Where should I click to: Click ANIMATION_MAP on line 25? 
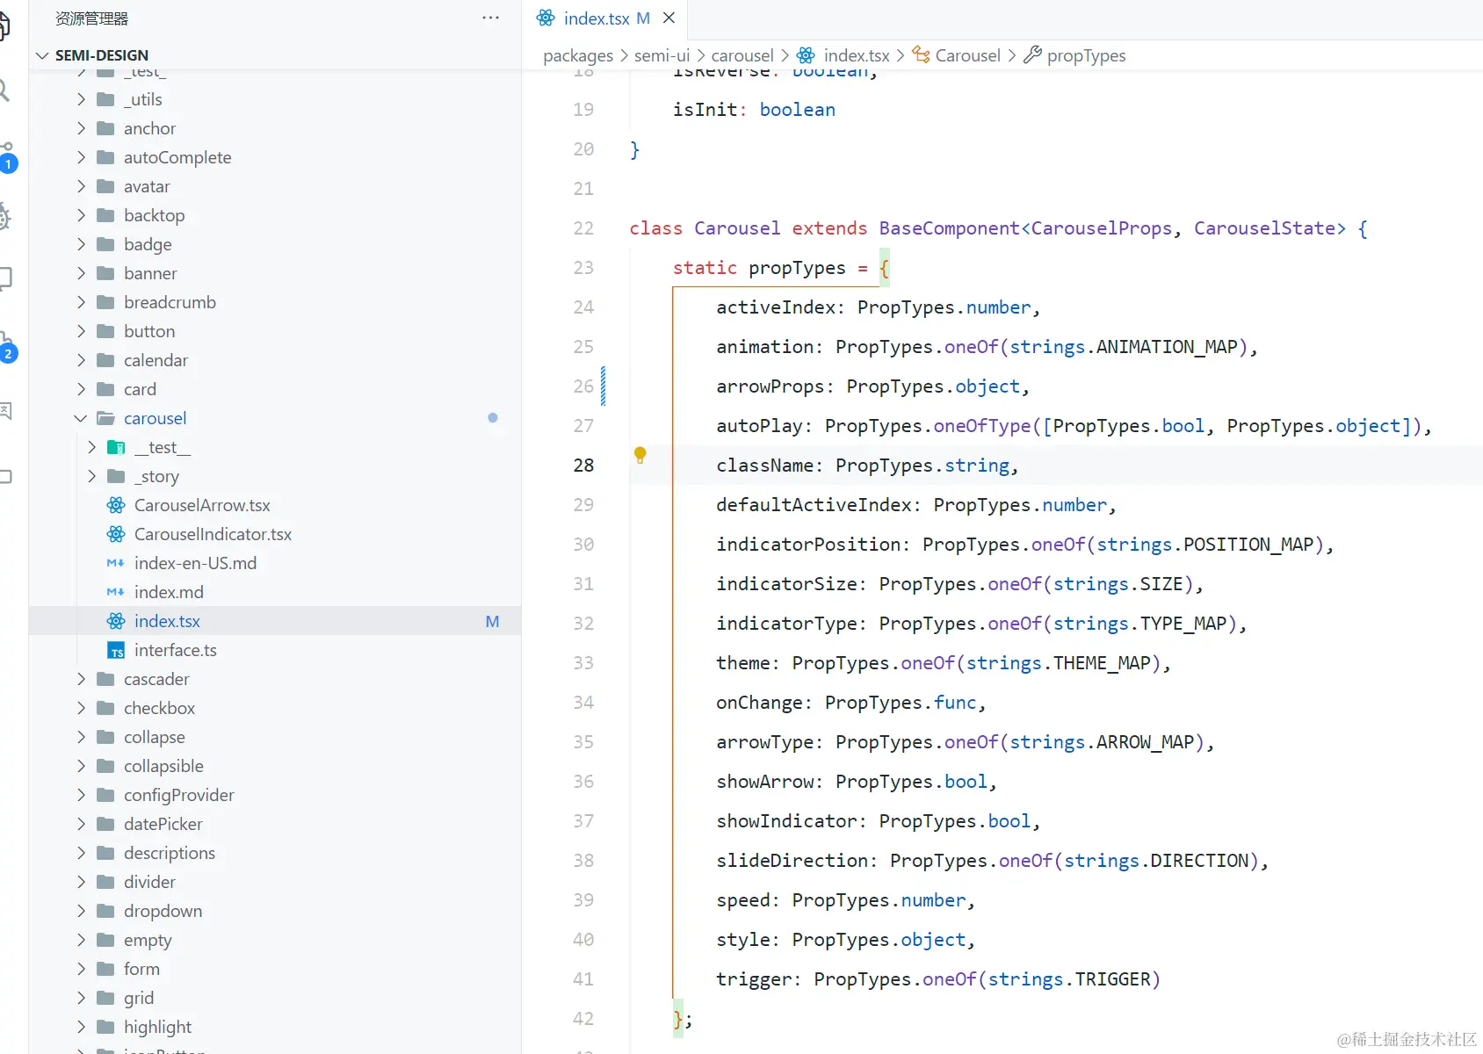click(1167, 347)
